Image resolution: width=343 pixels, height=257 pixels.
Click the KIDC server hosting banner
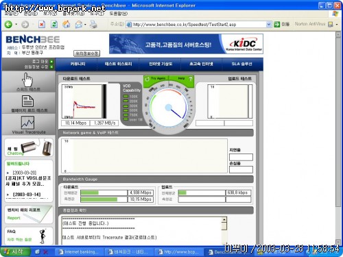186,44
